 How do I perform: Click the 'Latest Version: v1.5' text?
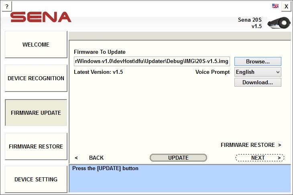click(x=98, y=72)
